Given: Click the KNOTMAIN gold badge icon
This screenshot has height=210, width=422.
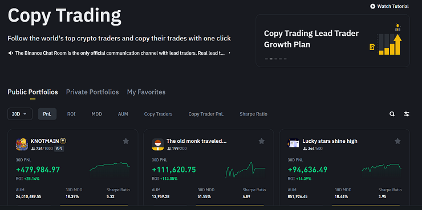Looking at the screenshot, I should coord(63,141).
